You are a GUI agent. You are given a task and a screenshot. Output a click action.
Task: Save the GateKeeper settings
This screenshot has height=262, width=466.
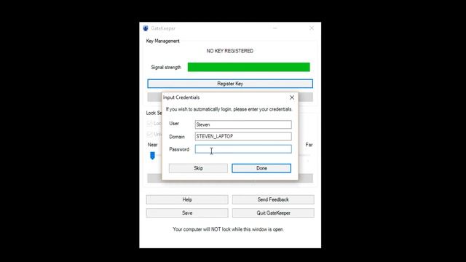[x=187, y=213]
